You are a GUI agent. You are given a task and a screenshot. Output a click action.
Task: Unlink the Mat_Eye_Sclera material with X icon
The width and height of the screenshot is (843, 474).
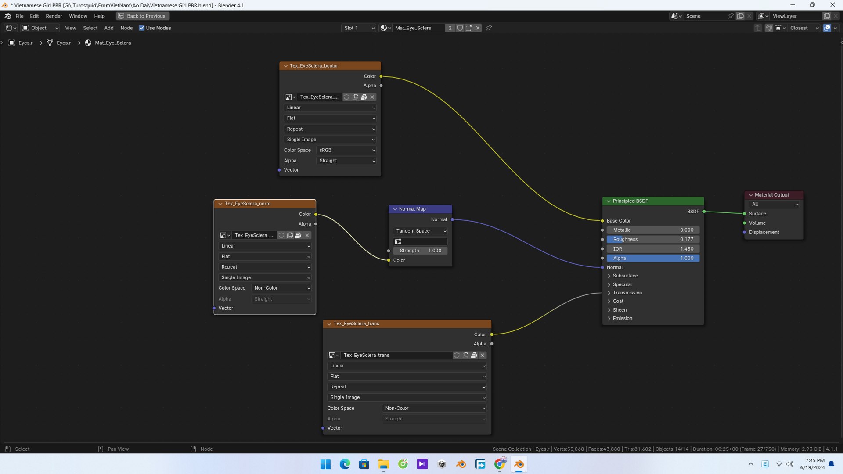tap(478, 28)
